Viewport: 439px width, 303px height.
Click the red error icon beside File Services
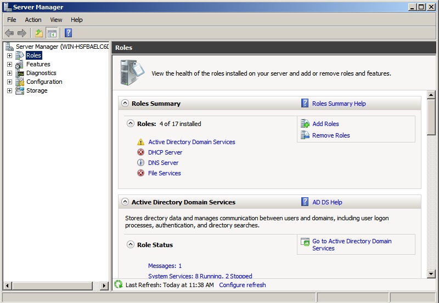click(140, 173)
